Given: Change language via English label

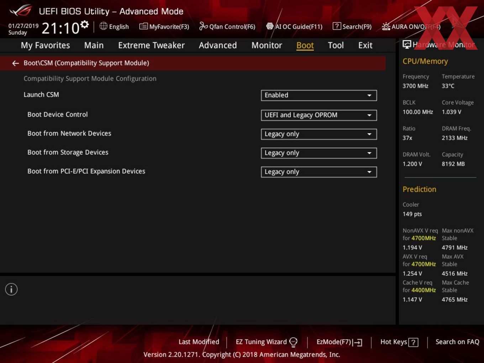Looking at the screenshot, I should click(x=119, y=27).
